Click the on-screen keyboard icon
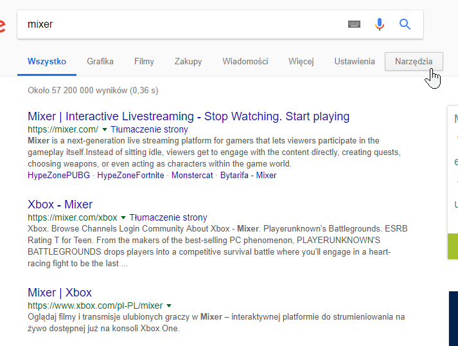 coord(354,24)
